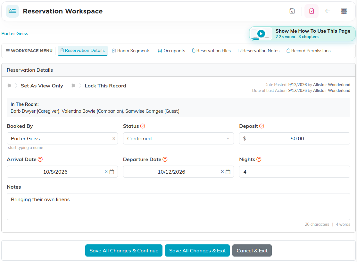Clear the Departure Date value
Screen dimensions: 357x262
coord(222,172)
